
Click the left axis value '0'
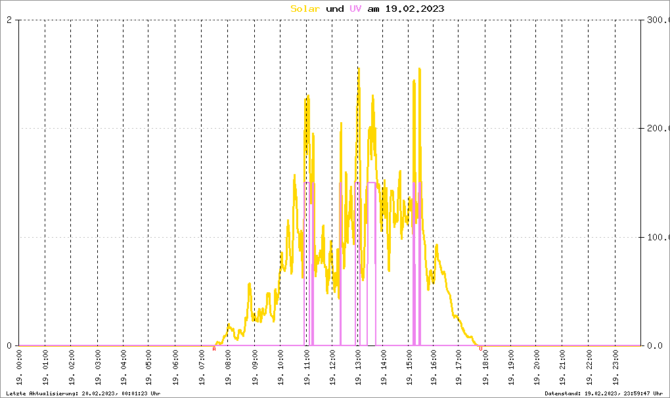[9, 345]
